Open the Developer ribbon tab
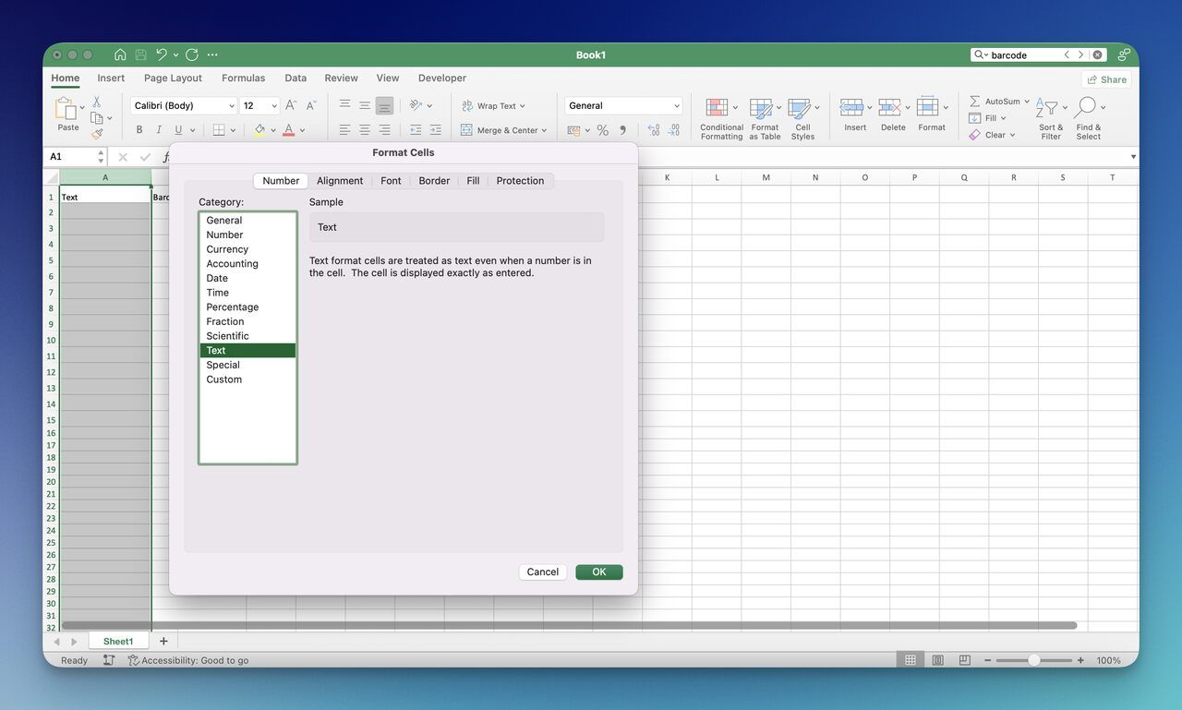Screen dimensions: 1182x710 [442, 78]
